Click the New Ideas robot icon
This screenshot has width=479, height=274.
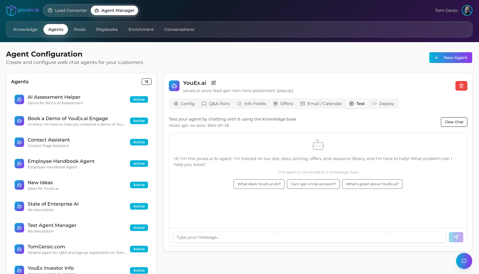[x=19, y=185]
